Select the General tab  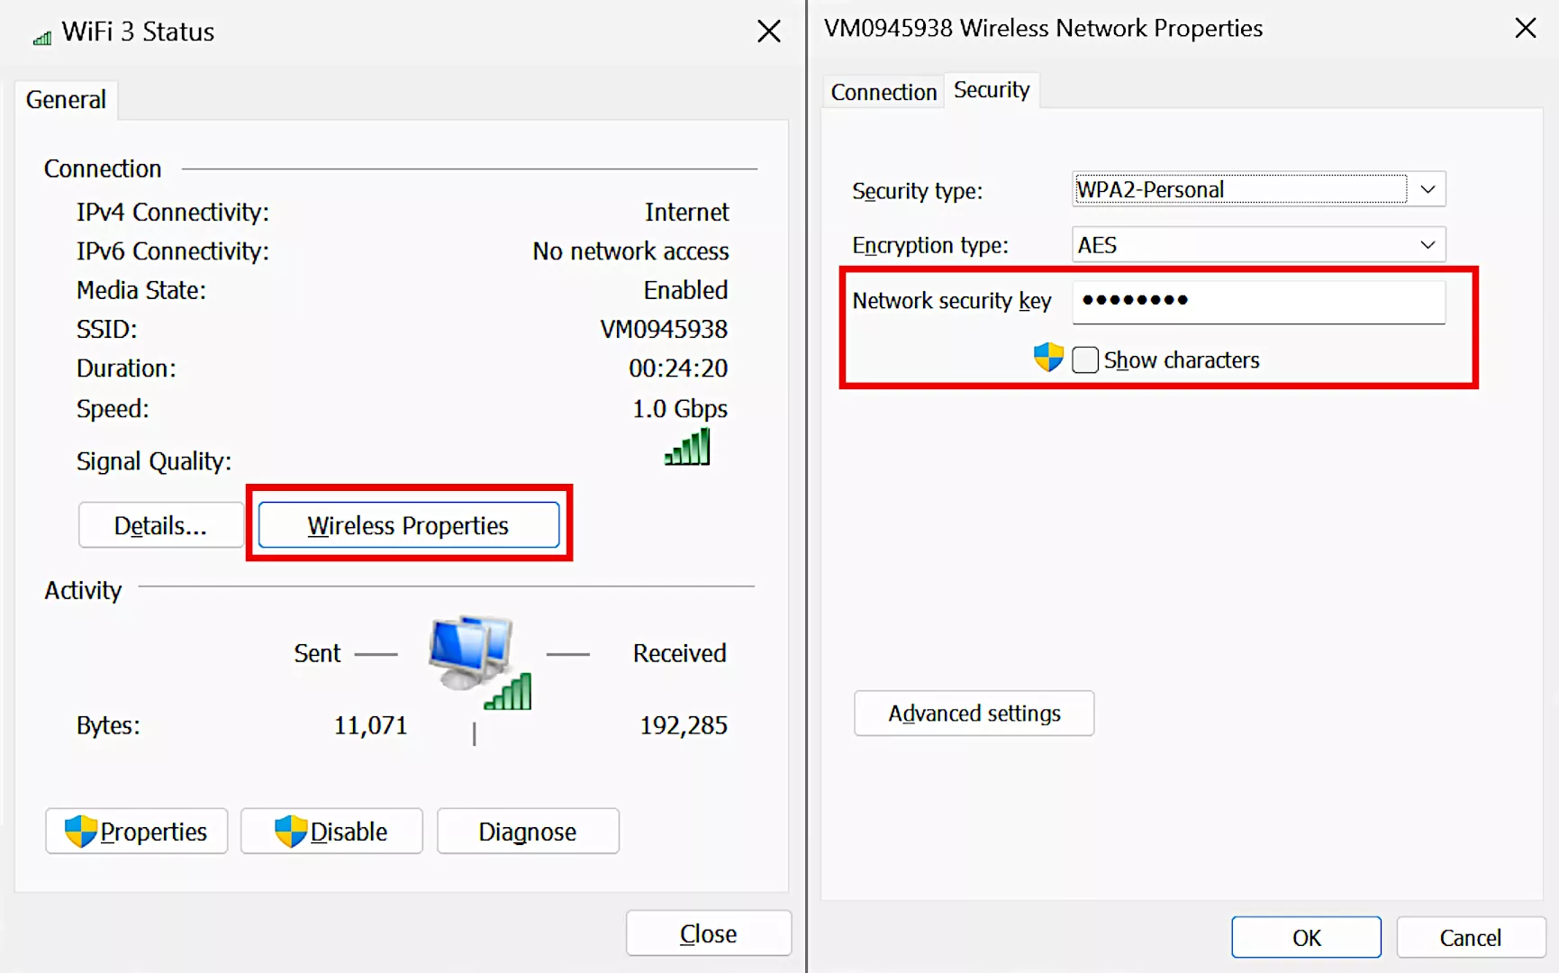pyautogui.click(x=66, y=99)
